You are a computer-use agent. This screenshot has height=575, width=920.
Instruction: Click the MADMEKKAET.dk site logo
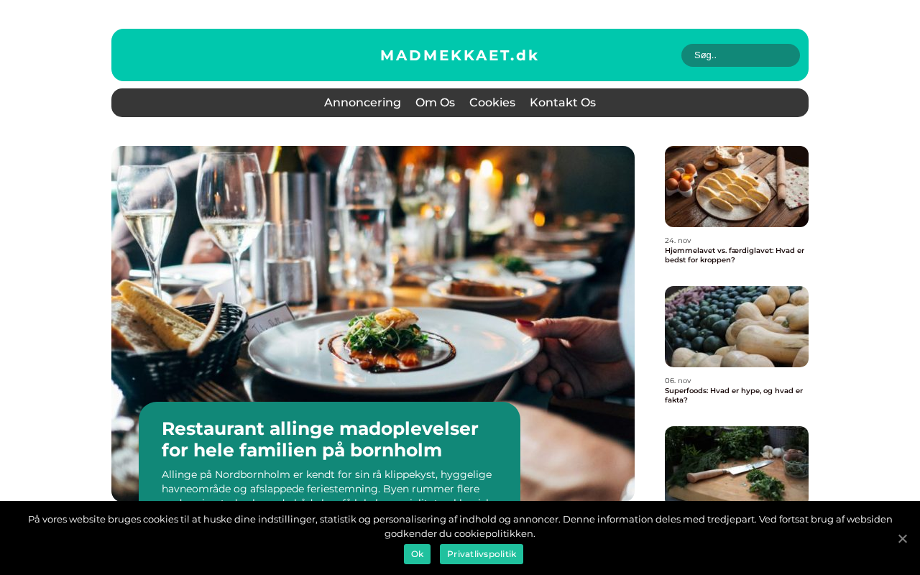460,55
